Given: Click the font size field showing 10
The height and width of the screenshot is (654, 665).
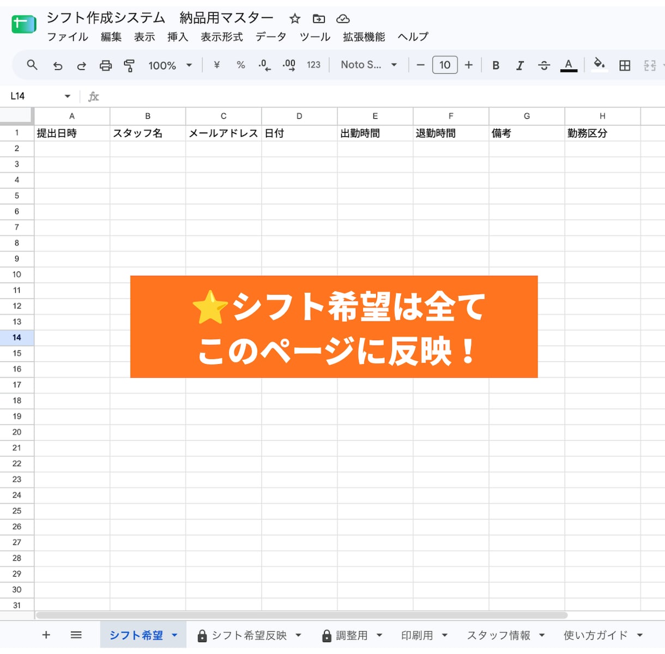Looking at the screenshot, I should tap(445, 65).
